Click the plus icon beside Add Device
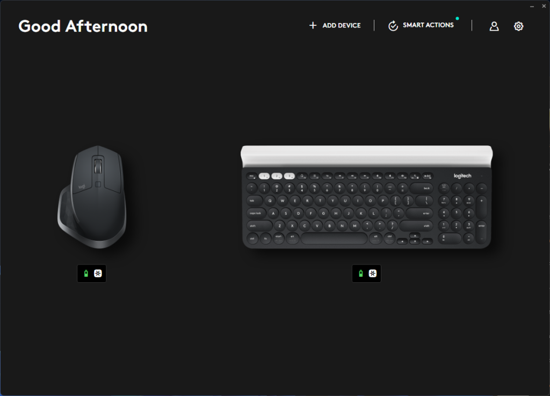 [x=313, y=25]
